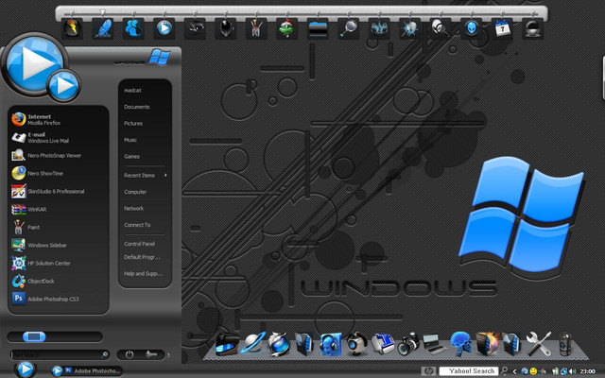Expand the Recent Items submenu
Screen dimensions: 605x378
pos(145,175)
